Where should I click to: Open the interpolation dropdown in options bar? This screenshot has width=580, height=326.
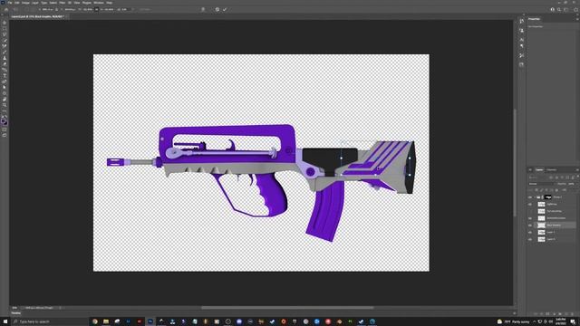[145, 10]
